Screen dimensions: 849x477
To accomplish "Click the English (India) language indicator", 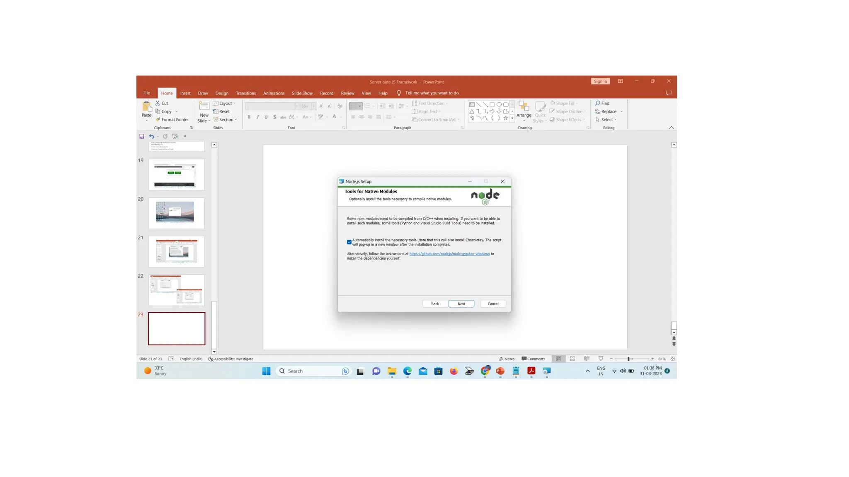I will (x=191, y=359).
